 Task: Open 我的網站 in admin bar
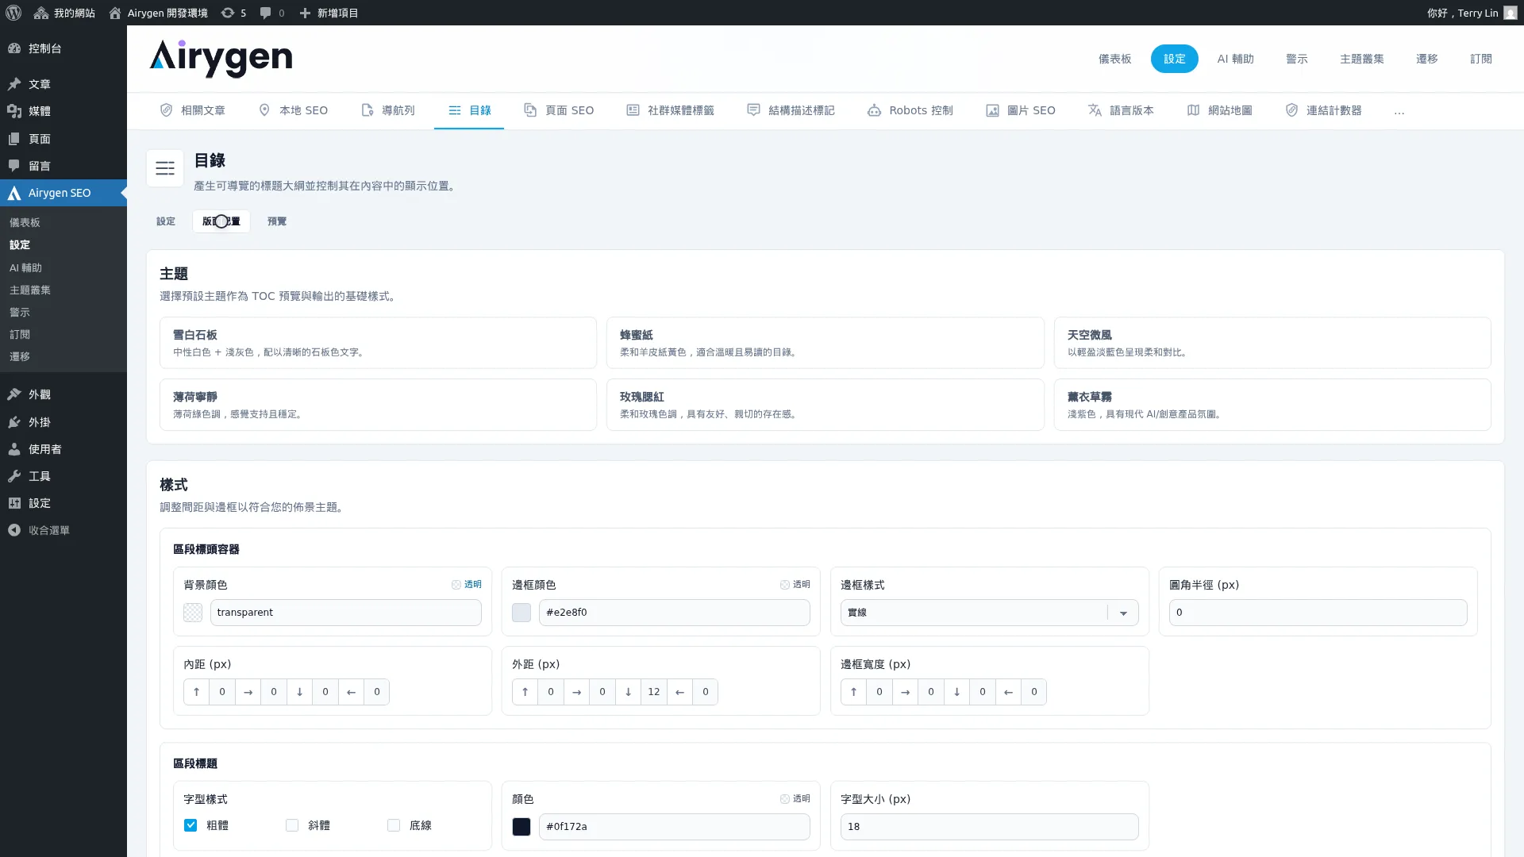click(64, 13)
